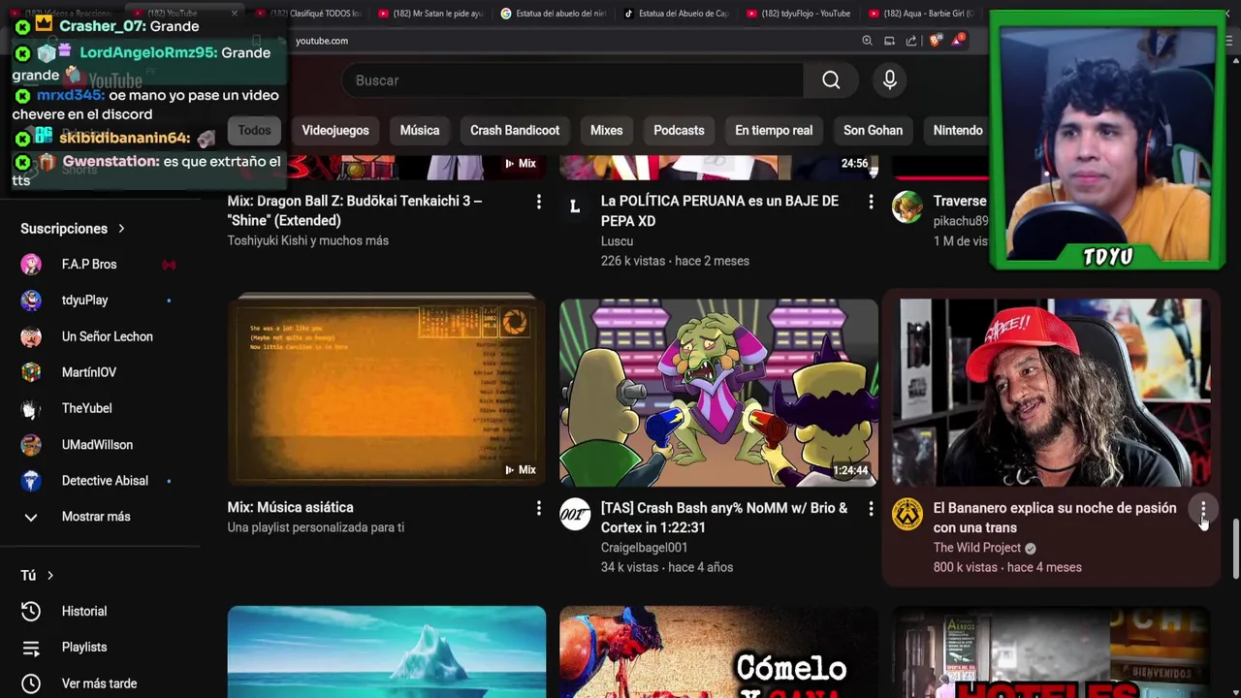
Task: Click the Buscar search input field
Action: (x=572, y=80)
